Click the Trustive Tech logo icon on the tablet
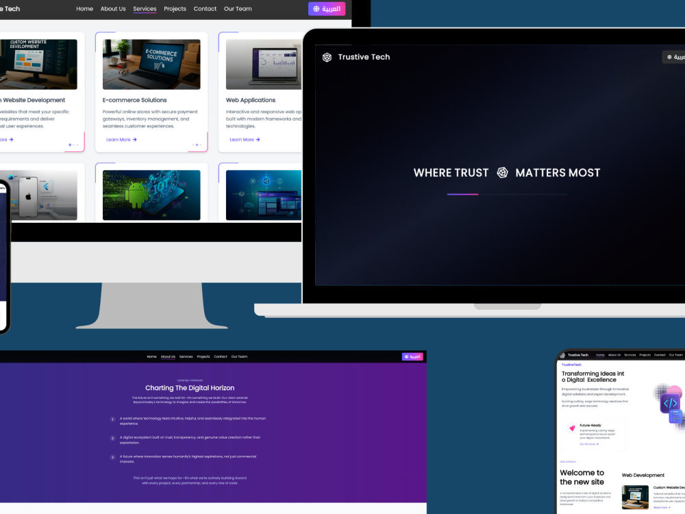 click(x=562, y=355)
